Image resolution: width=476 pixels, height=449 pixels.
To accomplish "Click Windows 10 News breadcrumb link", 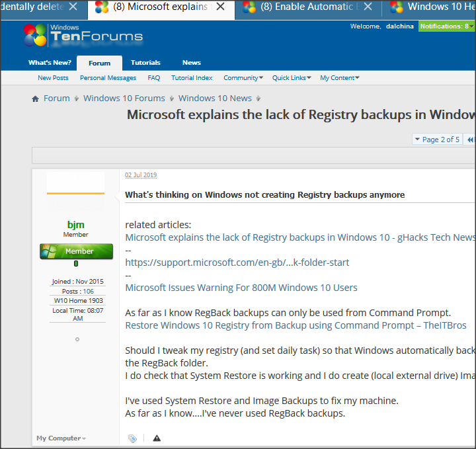I will click(215, 99).
